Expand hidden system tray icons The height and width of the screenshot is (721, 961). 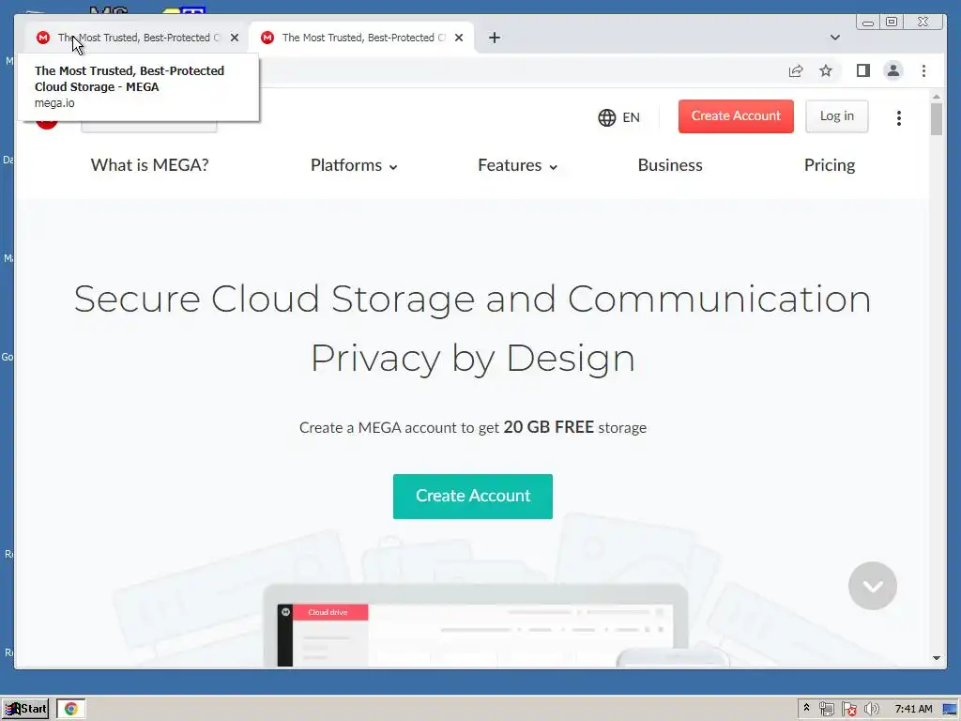806,708
